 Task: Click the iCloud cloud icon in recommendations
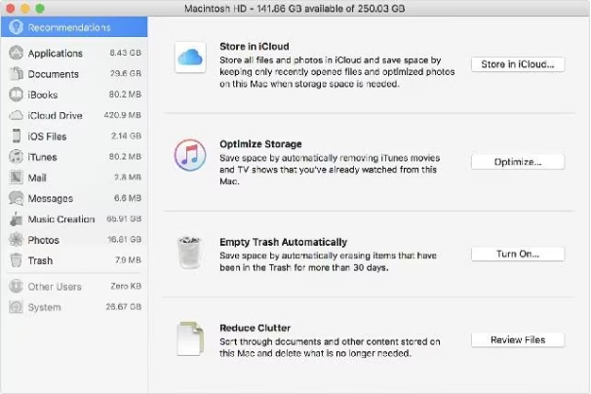pos(190,57)
